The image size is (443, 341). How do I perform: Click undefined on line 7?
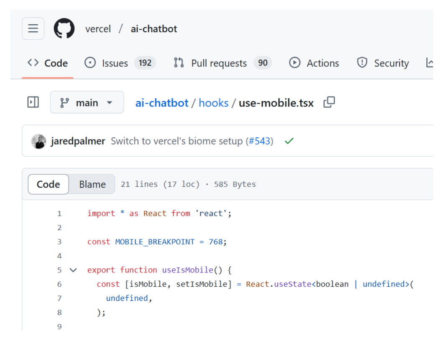127,298
